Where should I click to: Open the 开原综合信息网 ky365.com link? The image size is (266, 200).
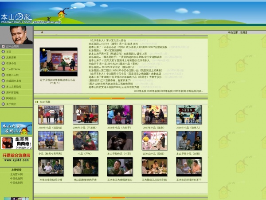[16, 157]
